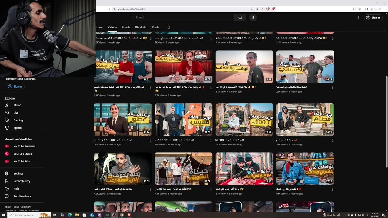This screenshot has height=218, width=388.
Task: Switch to the Posts tab
Action: click(156, 27)
